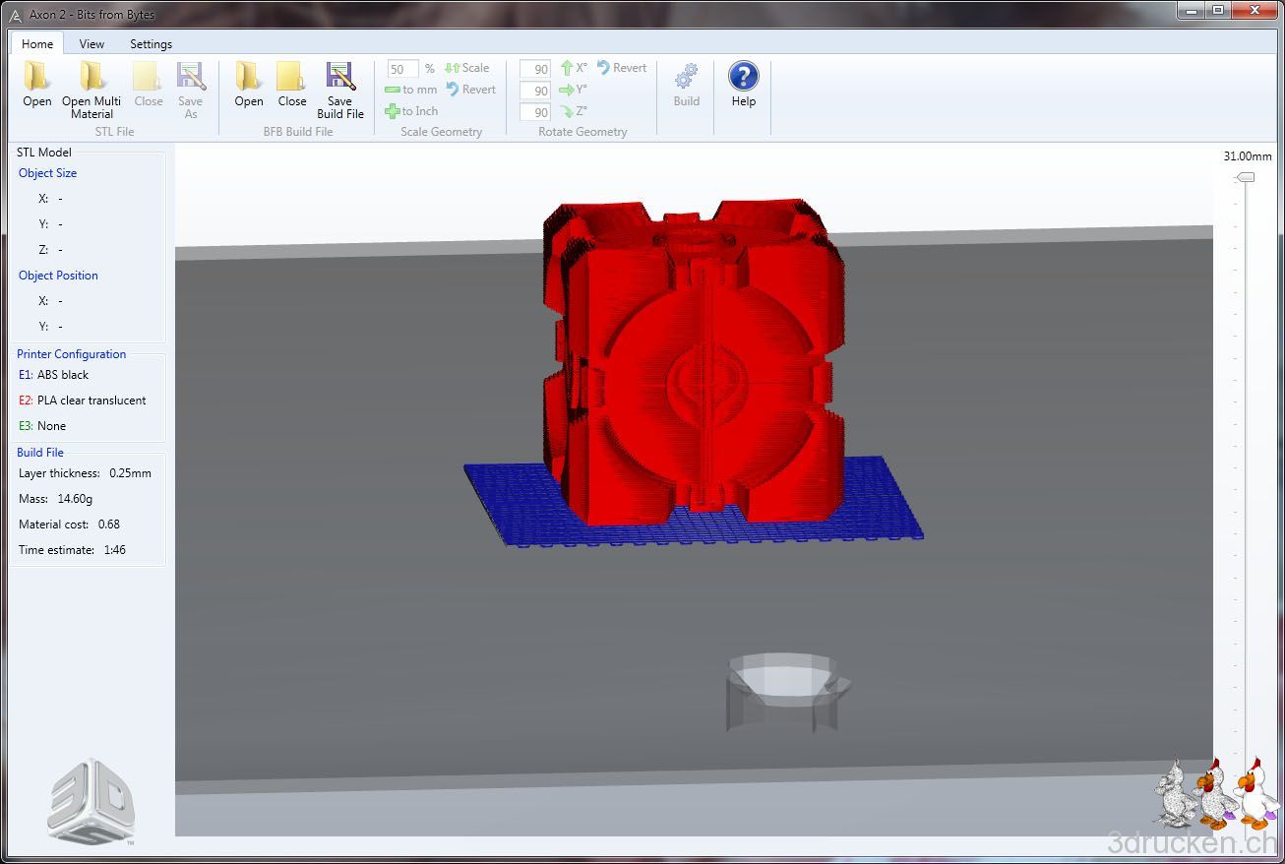1285x864 pixels.
Task: Open a BFB build file
Action: 249,85
